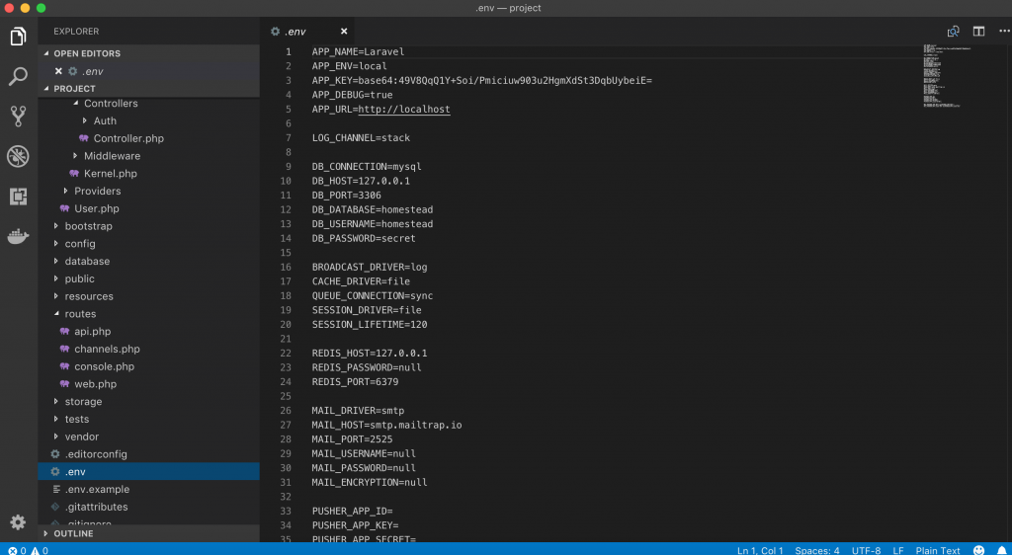Select the .env file in explorer tree
The image size is (1012, 555).
(148, 471)
